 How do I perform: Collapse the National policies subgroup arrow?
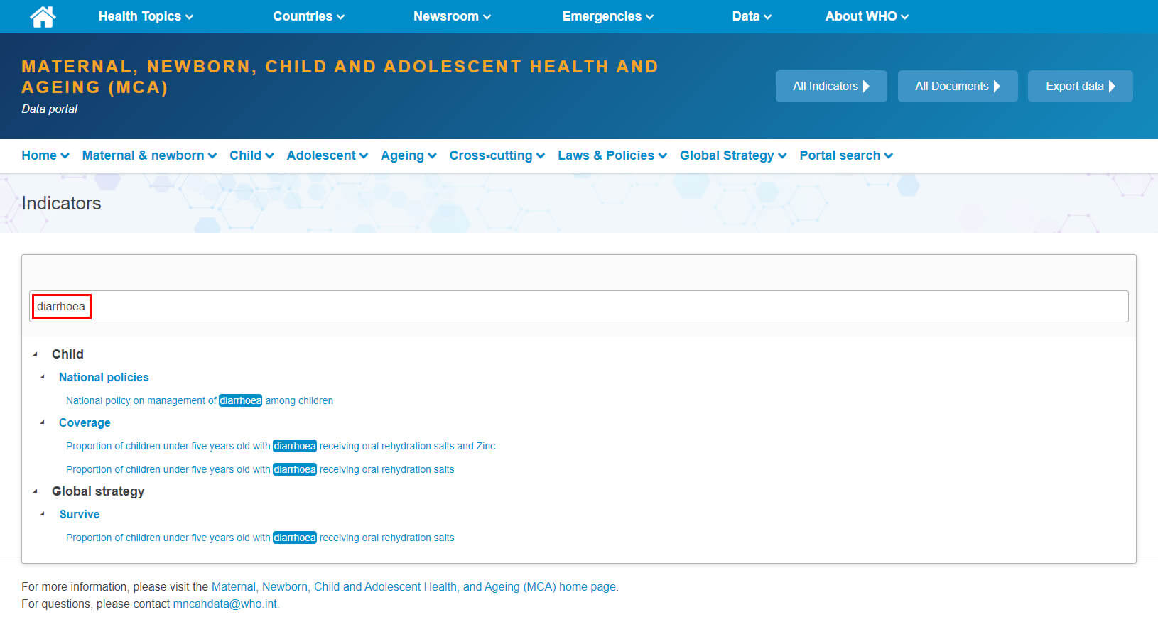point(43,377)
